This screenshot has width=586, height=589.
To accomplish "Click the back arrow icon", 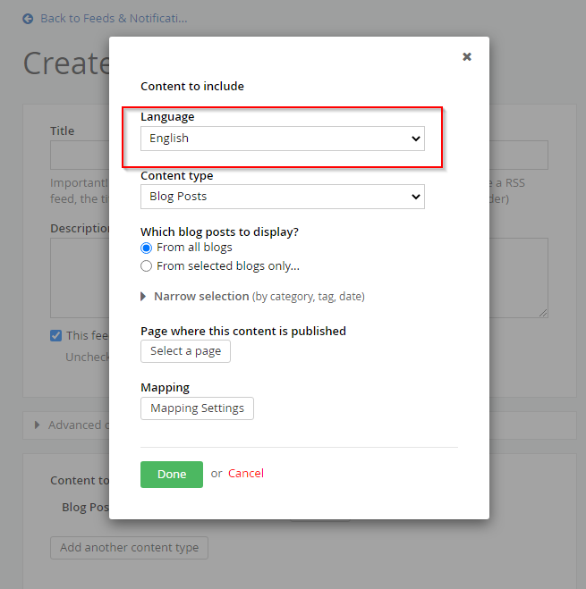I will tap(28, 19).
